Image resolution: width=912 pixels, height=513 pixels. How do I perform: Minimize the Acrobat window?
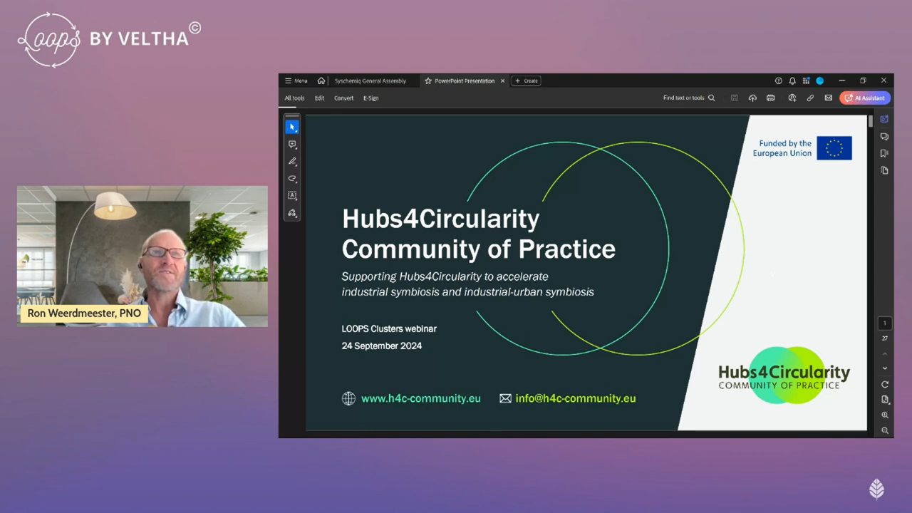pyautogui.click(x=841, y=81)
